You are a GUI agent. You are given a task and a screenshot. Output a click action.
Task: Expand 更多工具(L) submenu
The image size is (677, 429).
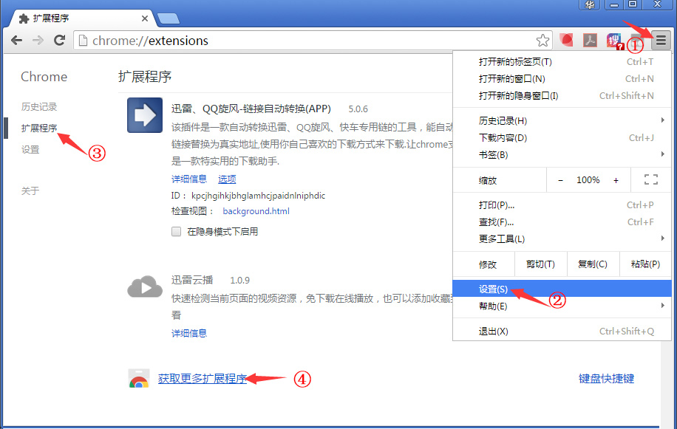pos(562,239)
